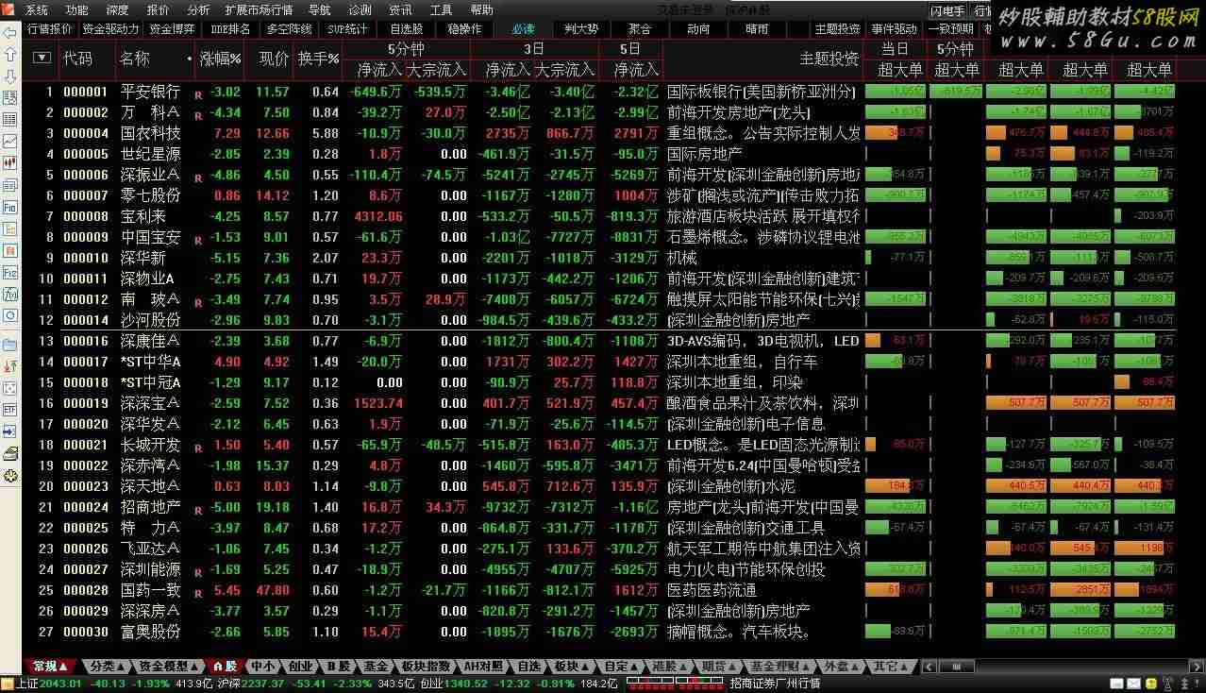The width and height of the screenshot is (1206, 693).
Task: Click the Fin sidebar icon
Action: click(10, 272)
